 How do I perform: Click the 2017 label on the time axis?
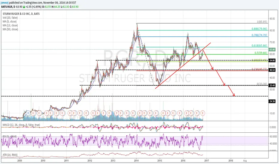pyautogui.click(x=206, y=161)
